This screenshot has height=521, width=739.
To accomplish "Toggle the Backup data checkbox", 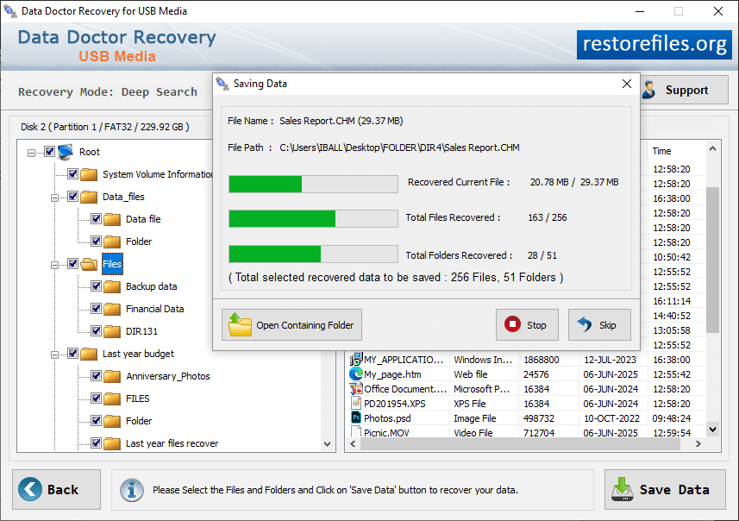I will [96, 286].
